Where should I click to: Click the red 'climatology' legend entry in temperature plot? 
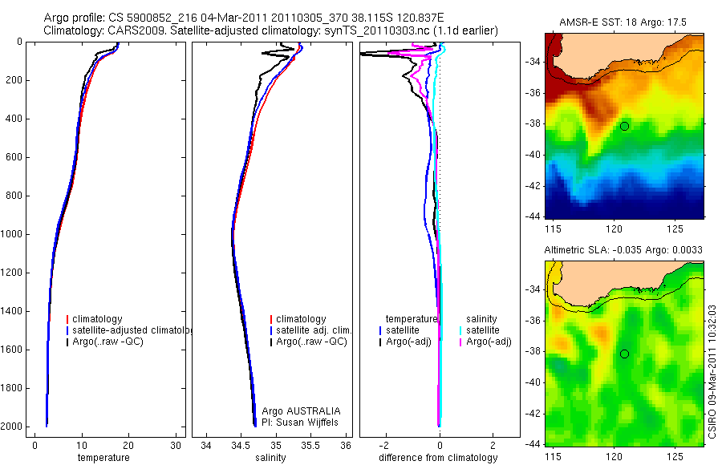[95, 319]
